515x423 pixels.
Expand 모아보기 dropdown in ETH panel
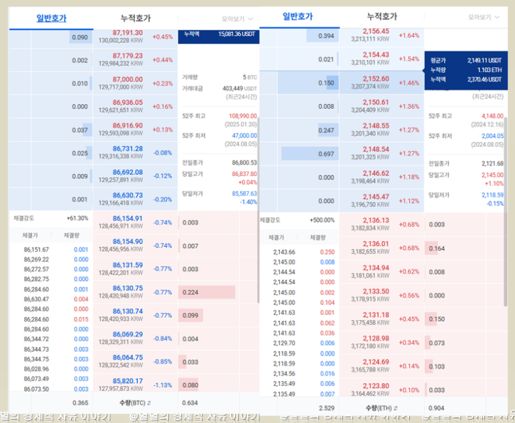coord(484,17)
